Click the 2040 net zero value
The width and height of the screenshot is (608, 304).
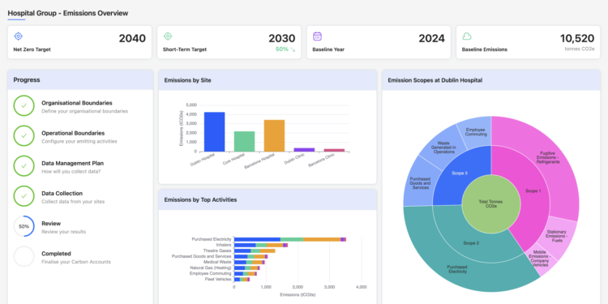[x=132, y=38]
